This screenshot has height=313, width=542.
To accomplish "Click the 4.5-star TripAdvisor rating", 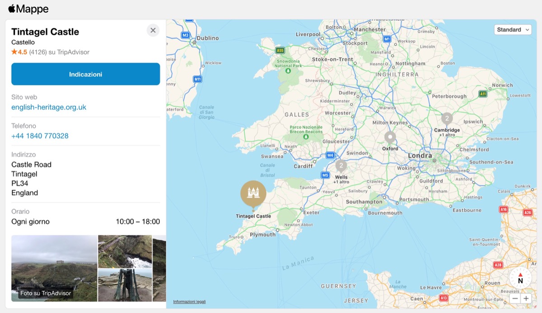I will click(20, 52).
